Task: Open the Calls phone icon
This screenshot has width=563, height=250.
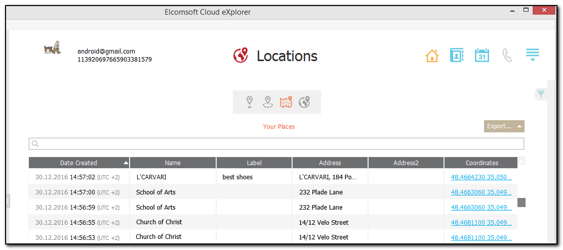Action: coord(507,56)
